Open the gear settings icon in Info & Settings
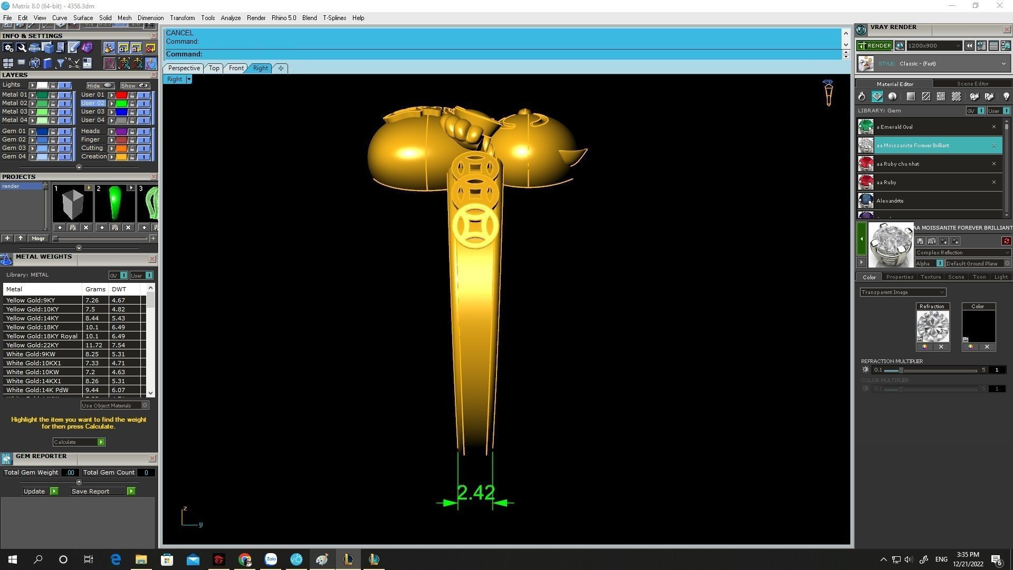Image resolution: width=1013 pixels, height=570 pixels. (x=8, y=48)
